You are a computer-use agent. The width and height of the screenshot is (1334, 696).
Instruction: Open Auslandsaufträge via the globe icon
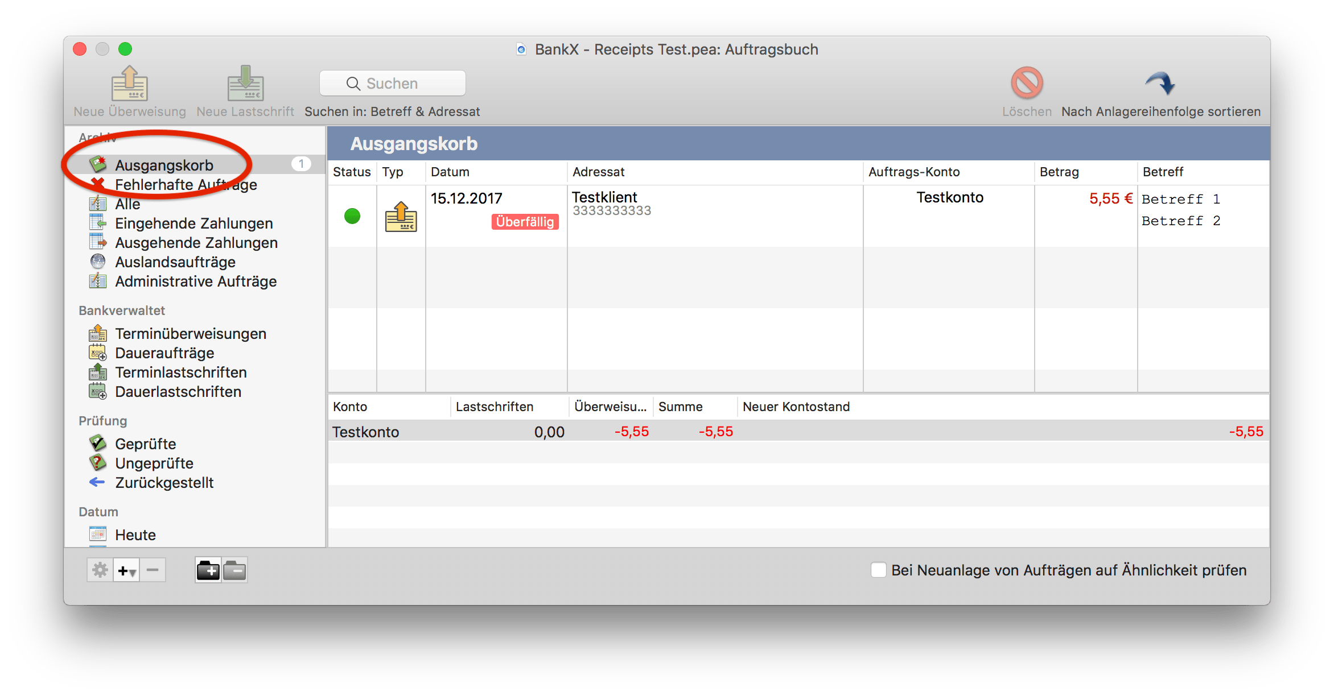tap(98, 262)
